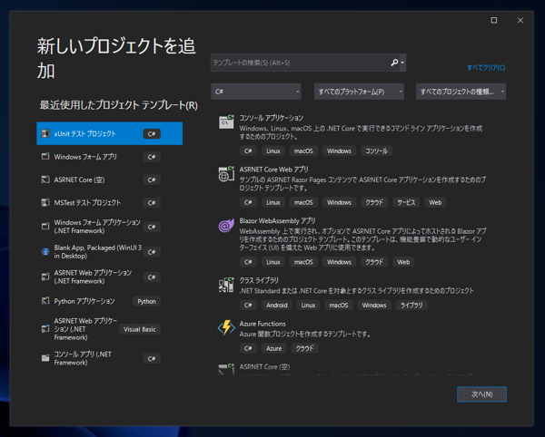Select ASP.NET Web アプリケーション Visual Basic template
545x437 pixels.
[110, 329]
